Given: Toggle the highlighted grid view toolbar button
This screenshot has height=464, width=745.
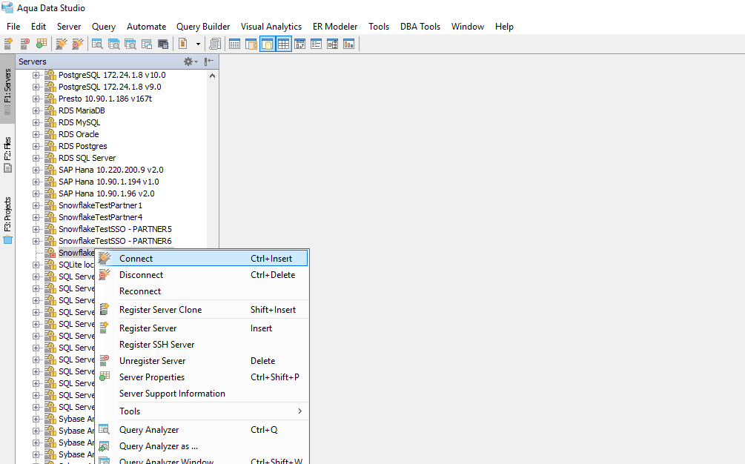Looking at the screenshot, I should [x=284, y=44].
